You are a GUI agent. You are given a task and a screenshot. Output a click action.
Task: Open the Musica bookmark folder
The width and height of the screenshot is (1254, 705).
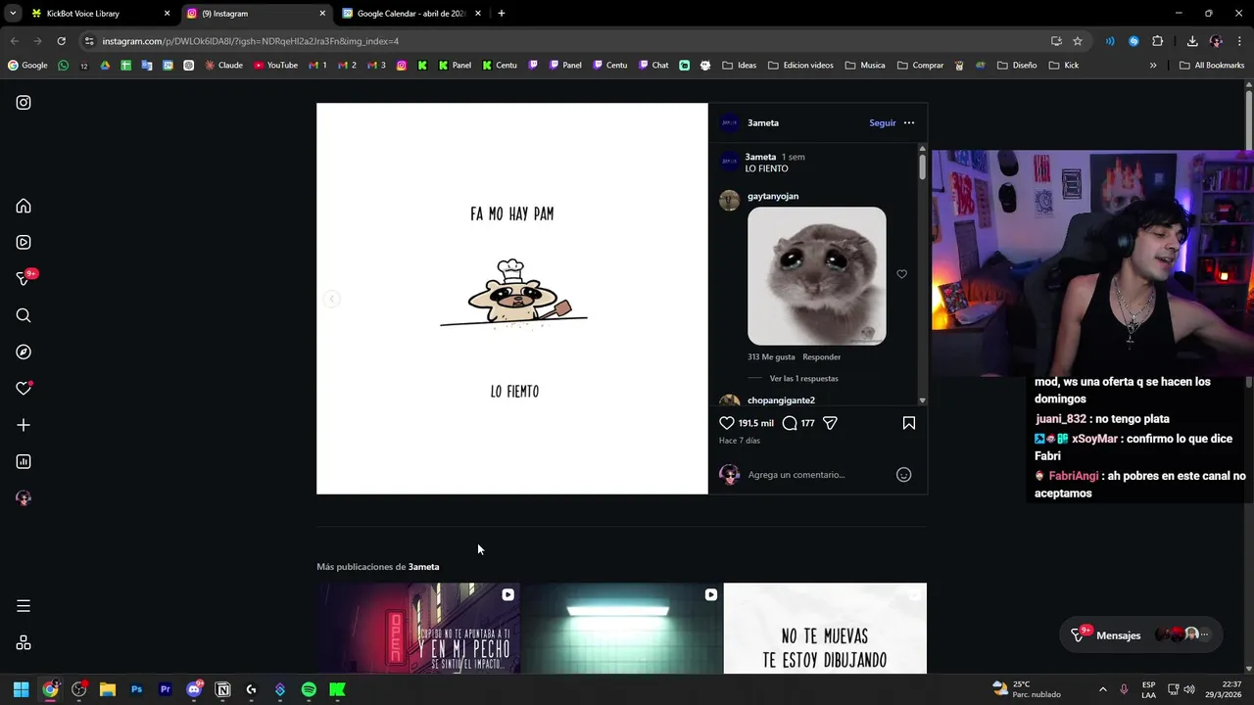point(865,66)
